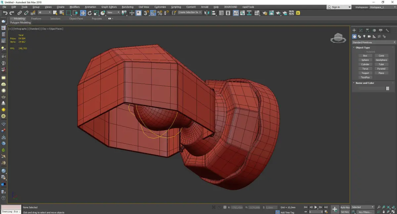397x214 pixels.
Task: Switch to the Modify panel tab icon
Action: tap(361, 30)
